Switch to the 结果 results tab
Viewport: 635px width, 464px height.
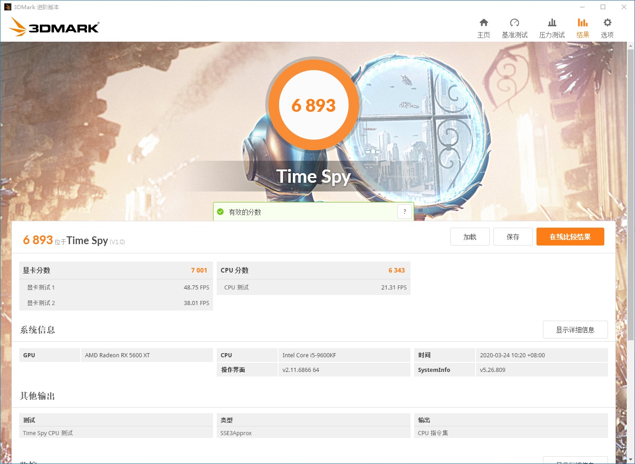pos(582,27)
